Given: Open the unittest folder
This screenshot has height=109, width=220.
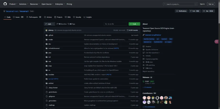Looking at the screenshot, I should (51, 83).
